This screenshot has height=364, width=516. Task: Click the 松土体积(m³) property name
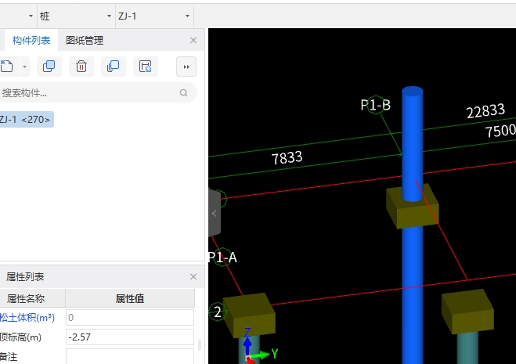coord(27,318)
